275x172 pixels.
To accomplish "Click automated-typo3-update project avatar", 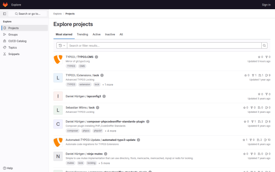I will [x=58, y=142].
